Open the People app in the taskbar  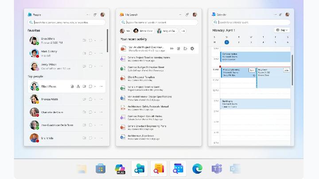coord(139,168)
